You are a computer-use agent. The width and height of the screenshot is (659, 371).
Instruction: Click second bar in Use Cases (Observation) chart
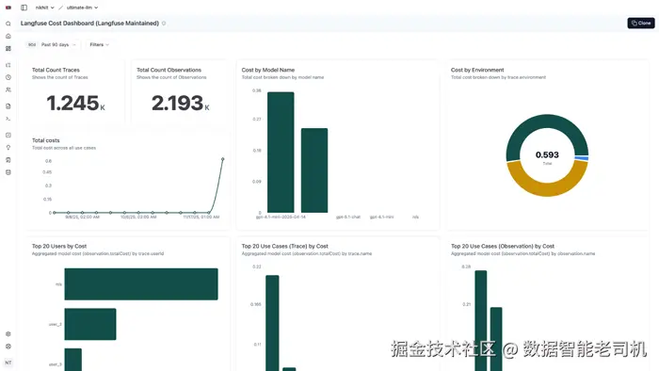pos(496,339)
